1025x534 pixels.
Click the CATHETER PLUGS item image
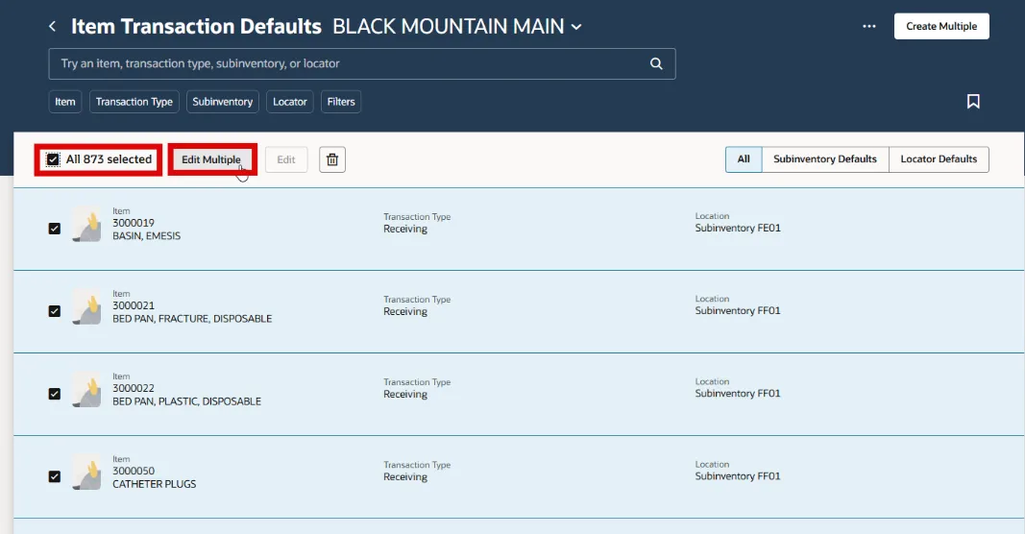point(86,472)
